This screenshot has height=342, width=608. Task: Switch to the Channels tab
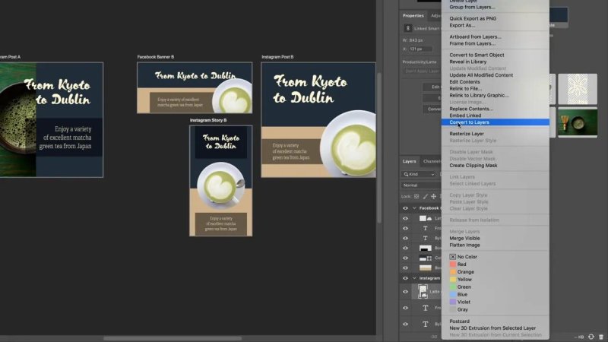(432, 161)
